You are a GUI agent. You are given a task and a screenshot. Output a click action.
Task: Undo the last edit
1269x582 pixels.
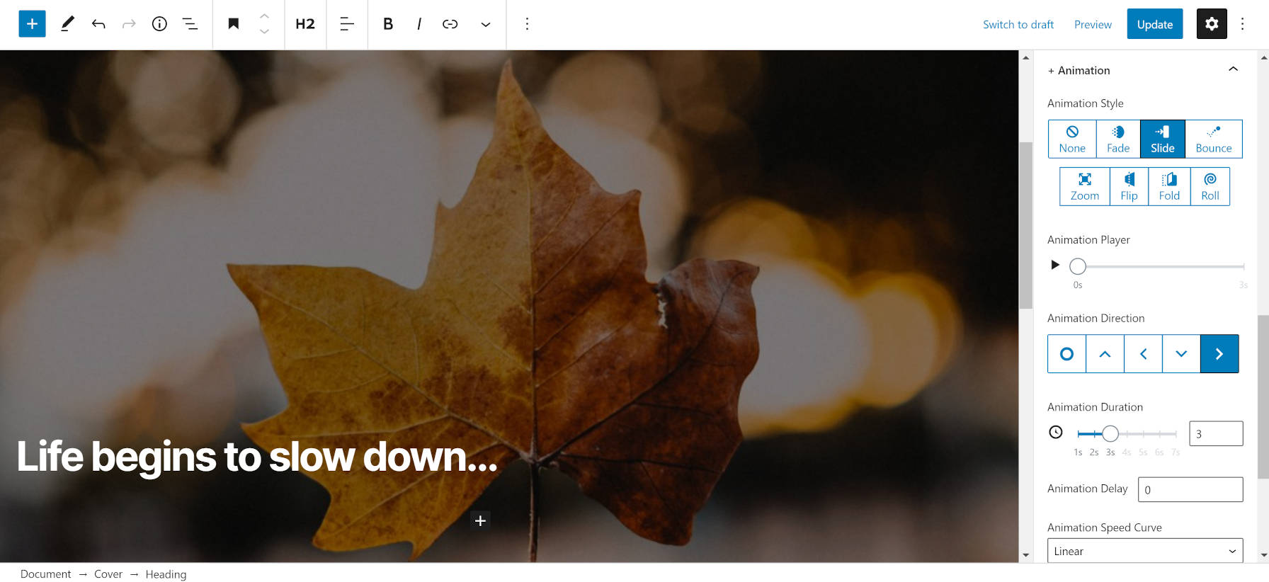coord(98,24)
